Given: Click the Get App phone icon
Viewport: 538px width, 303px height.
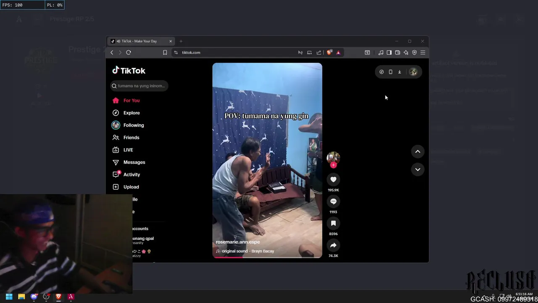Looking at the screenshot, I should click(390, 72).
